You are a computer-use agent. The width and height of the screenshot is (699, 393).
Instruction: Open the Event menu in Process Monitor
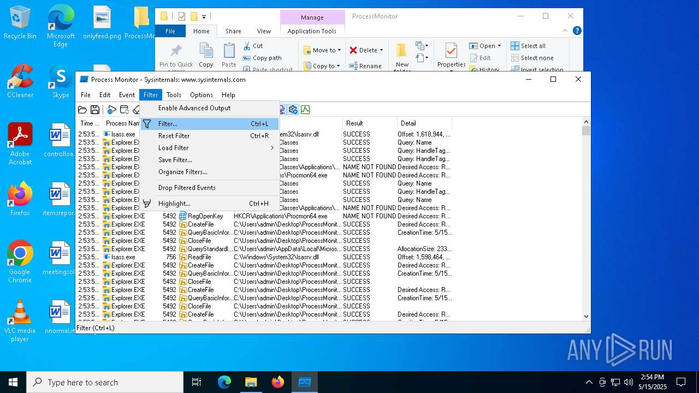[127, 95]
